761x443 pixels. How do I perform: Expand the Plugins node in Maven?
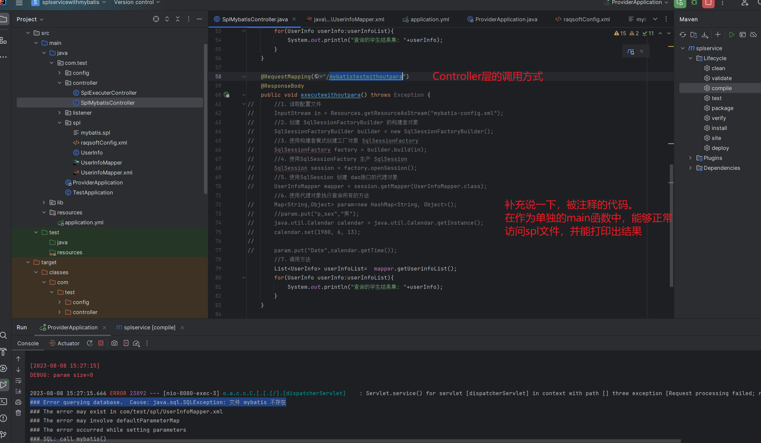(690, 158)
